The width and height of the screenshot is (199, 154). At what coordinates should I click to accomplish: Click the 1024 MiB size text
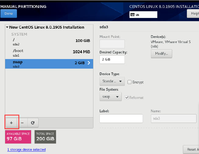click(81, 52)
